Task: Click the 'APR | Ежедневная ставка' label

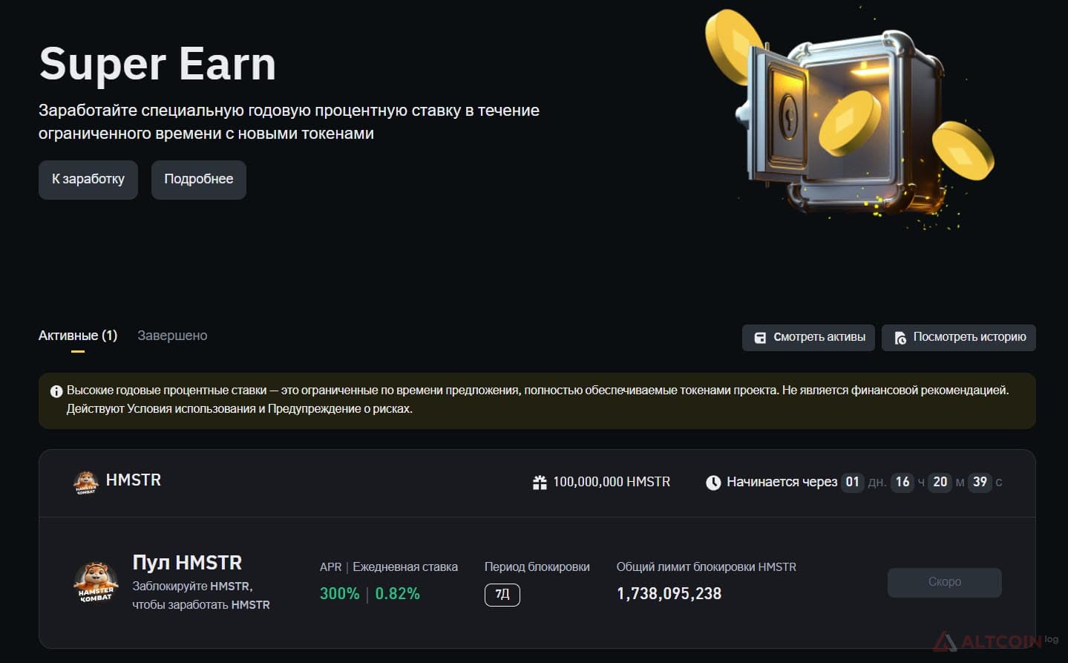Action: [389, 567]
